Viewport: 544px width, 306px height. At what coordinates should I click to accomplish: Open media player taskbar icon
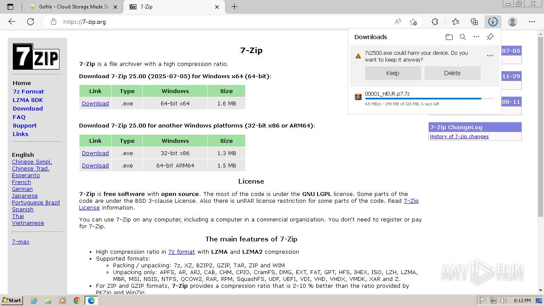pos(62,300)
